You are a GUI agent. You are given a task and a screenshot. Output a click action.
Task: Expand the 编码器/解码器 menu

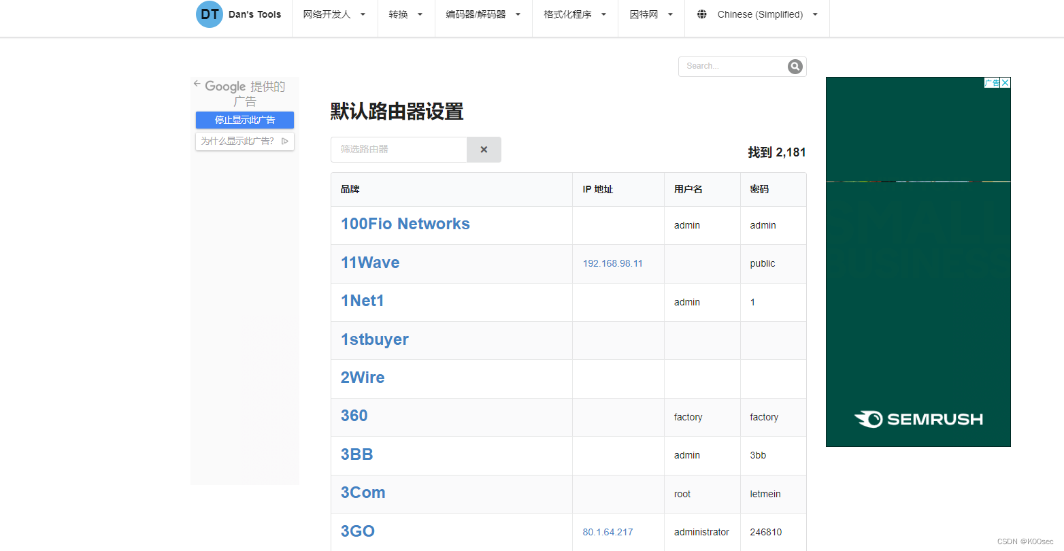tap(484, 14)
